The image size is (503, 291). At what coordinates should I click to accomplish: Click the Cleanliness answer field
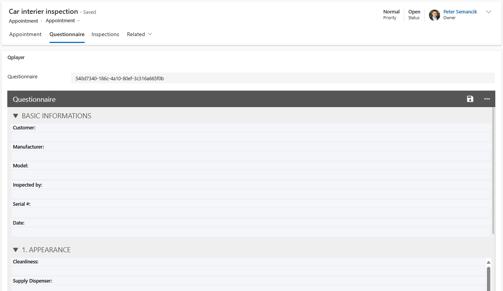click(248, 271)
